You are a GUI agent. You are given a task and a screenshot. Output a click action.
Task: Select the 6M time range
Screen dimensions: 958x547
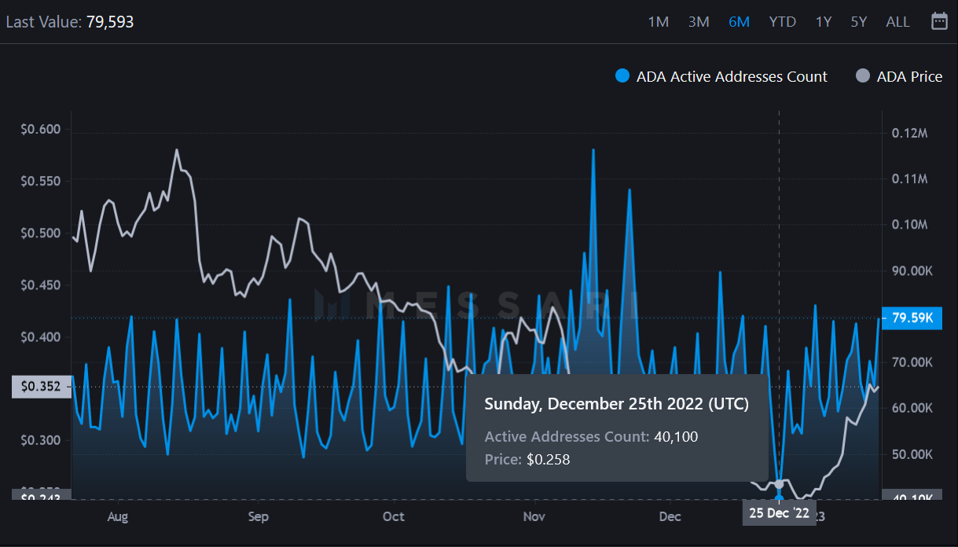click(x=740, y=22)
